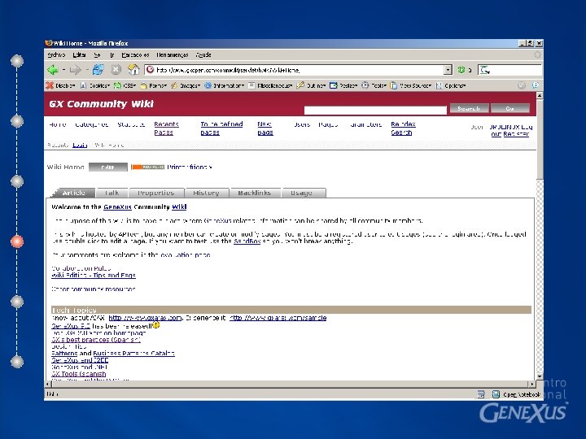The height and width of the screenshot is (439, 586).
Task: Reload the page using the Reload icon
Action: click(98, 70)
